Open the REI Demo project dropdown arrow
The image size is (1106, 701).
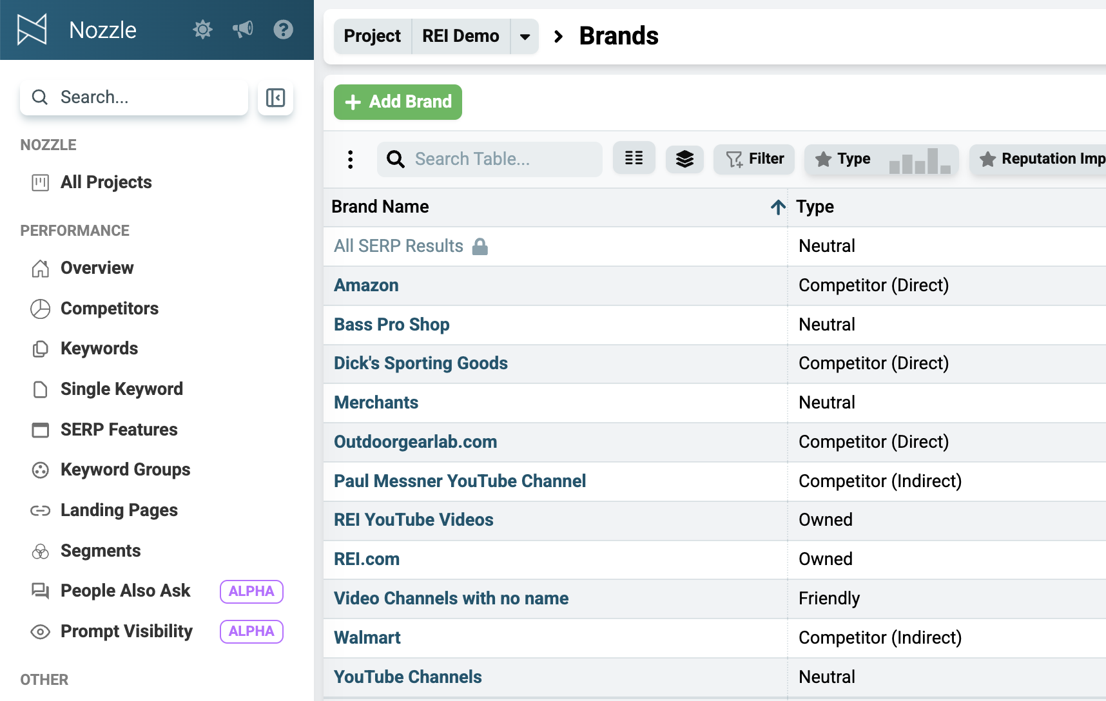525,36
